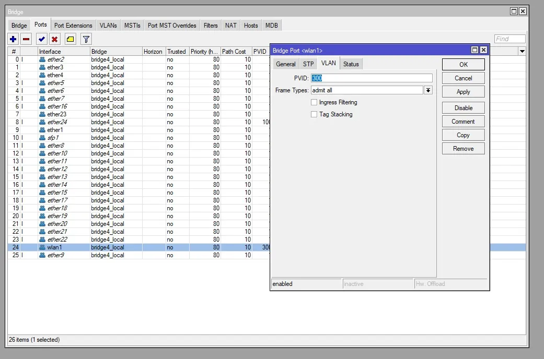Viewport: 544px width, 359px height.
Task: Enable the Ingress Filtering checkbox
Action: click(x=314, y=102)
